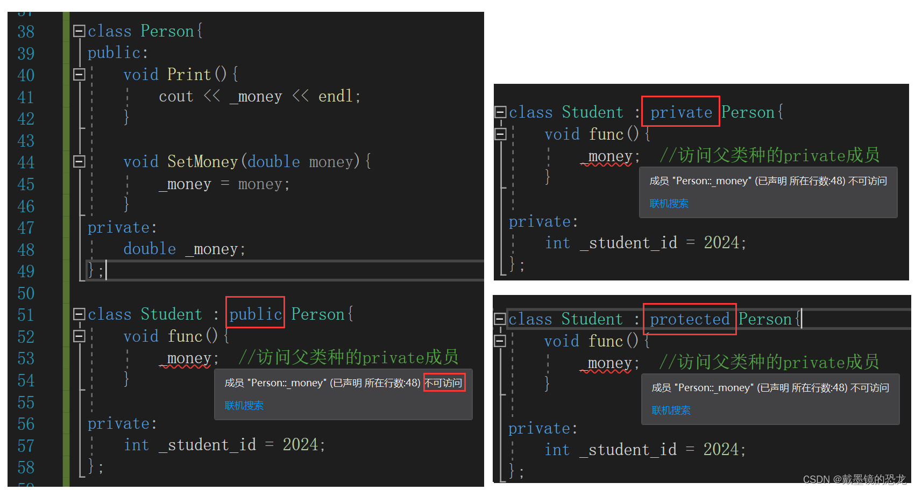Collapse class Student in protected-inheritance snippet
The image size is (915, 490).
[500, 319]
